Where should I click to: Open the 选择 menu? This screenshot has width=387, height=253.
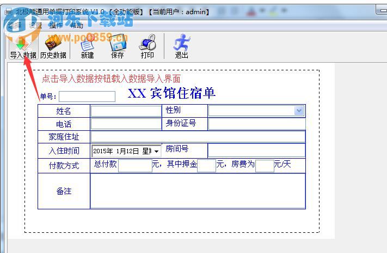pos(15,25)
